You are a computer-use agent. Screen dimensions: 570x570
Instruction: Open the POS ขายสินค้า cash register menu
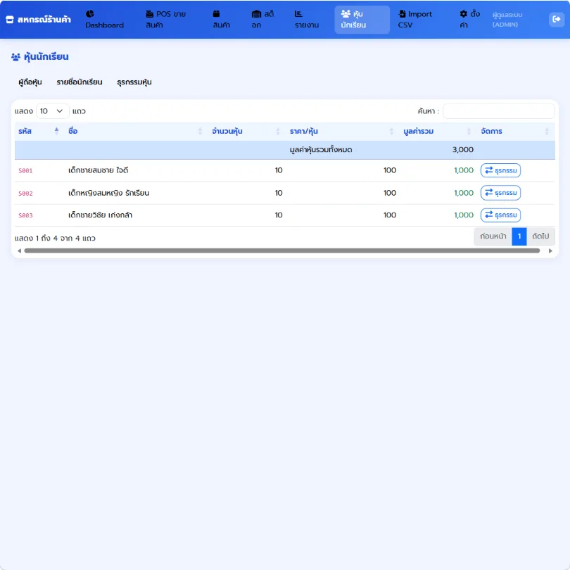(166, 19)
